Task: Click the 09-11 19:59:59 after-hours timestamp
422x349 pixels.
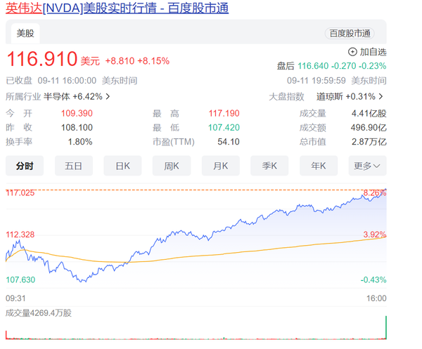Action: [316, 81]
